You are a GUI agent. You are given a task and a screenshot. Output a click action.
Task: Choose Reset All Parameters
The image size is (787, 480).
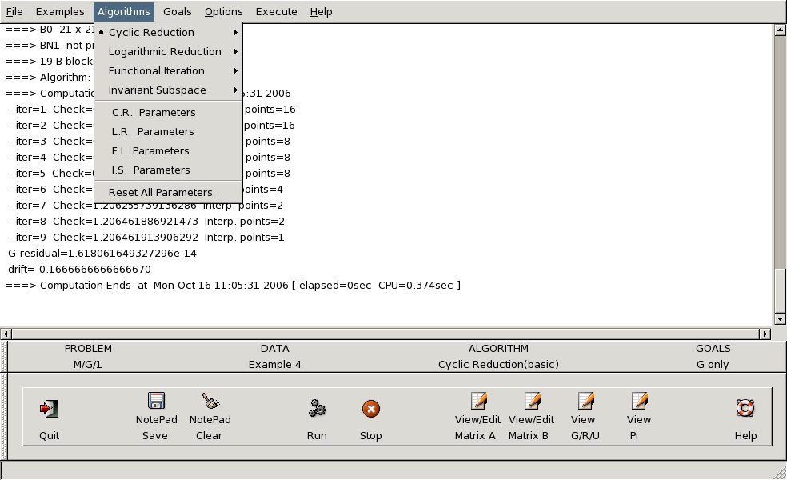(x=161, y=193)
